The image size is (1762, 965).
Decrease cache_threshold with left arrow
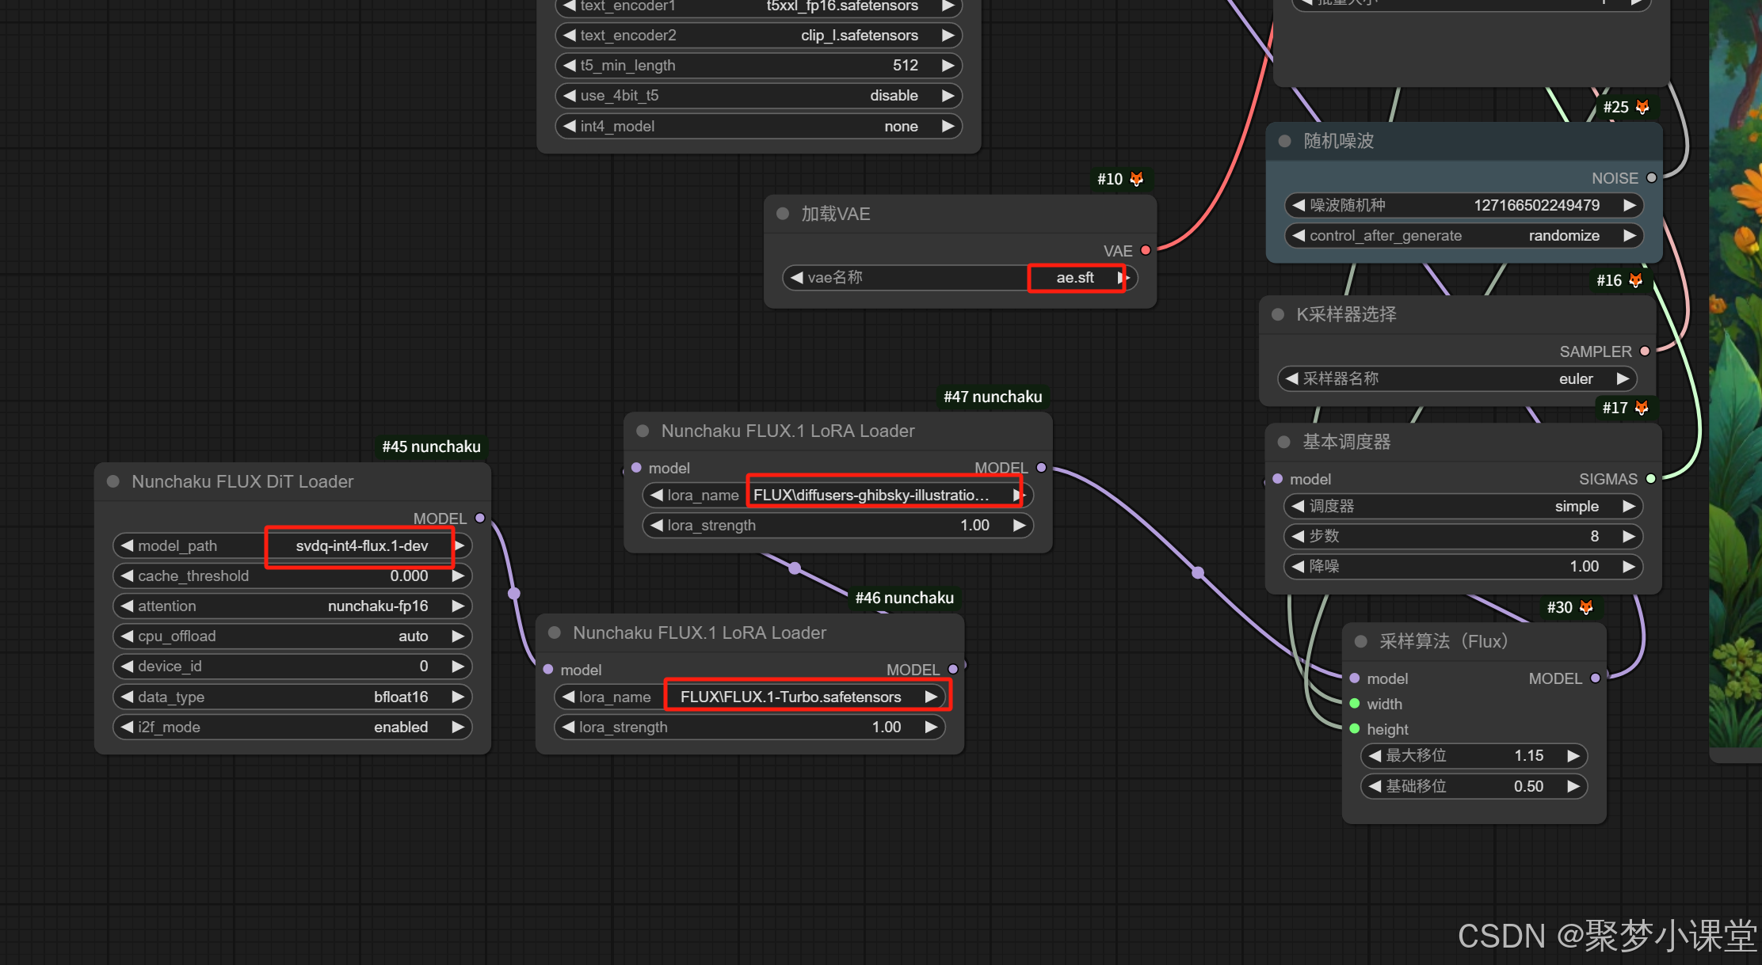click(127, 576)
